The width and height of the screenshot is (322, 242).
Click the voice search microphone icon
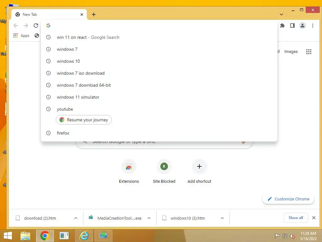point(243,142)
